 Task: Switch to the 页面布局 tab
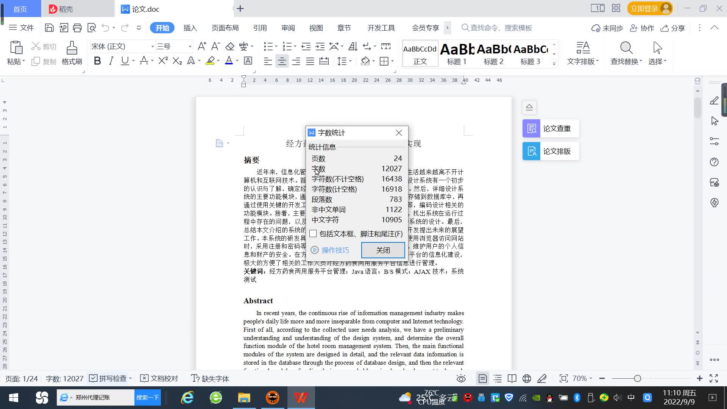click(x=225, y=28)
